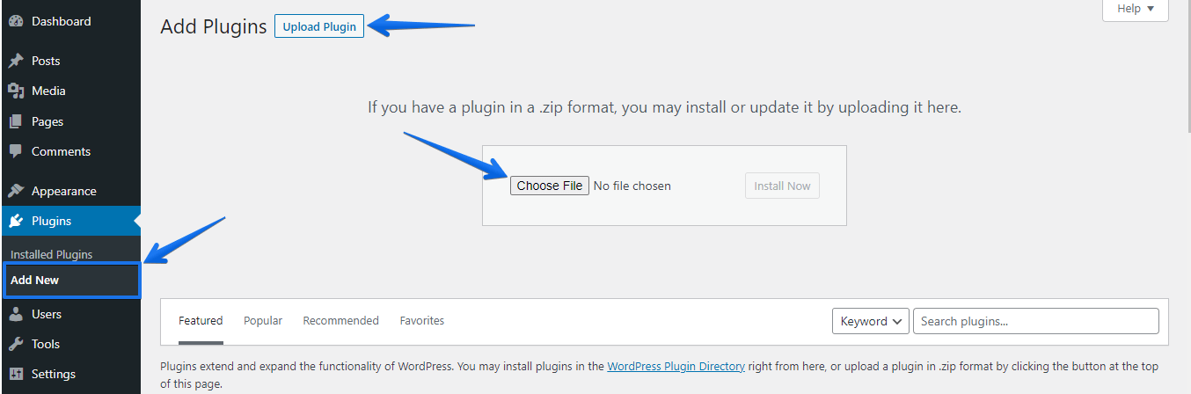1191x394 pixels.
Task: Click the Comments bubble icon
Action: pos(16,151)
